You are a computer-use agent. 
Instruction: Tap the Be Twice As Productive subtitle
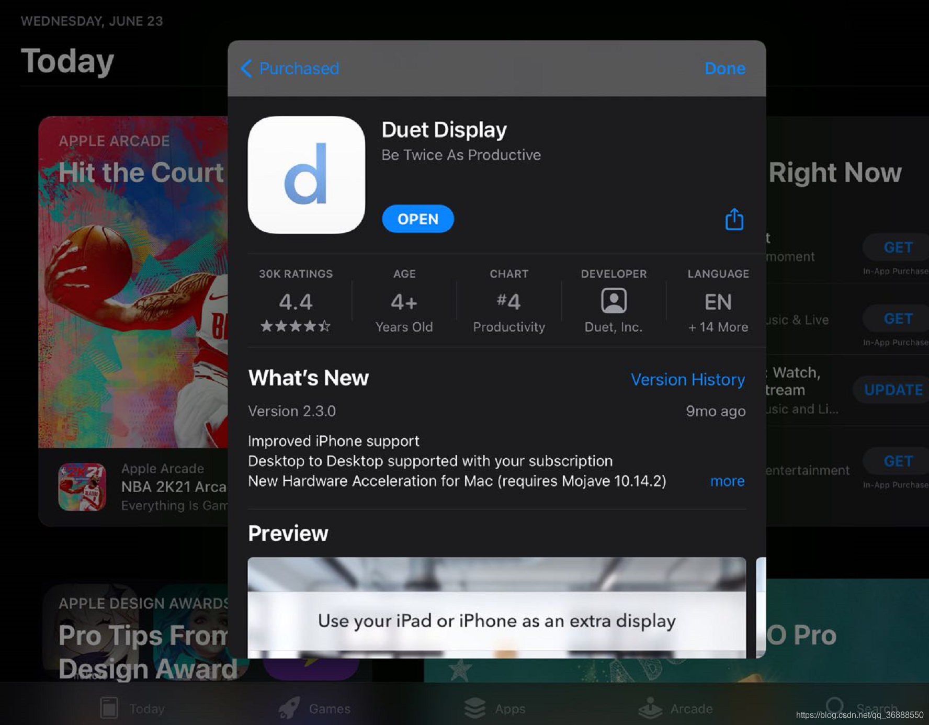coord(461,155)
